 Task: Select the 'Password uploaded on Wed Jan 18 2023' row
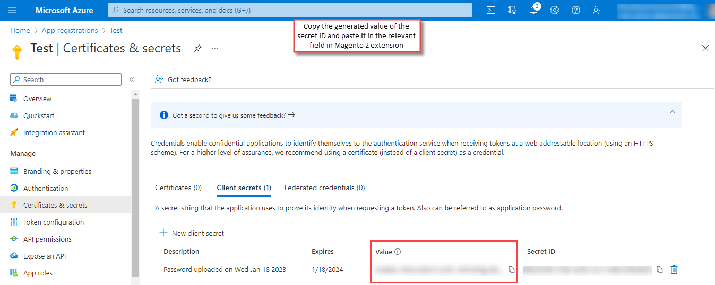[418, 269]
